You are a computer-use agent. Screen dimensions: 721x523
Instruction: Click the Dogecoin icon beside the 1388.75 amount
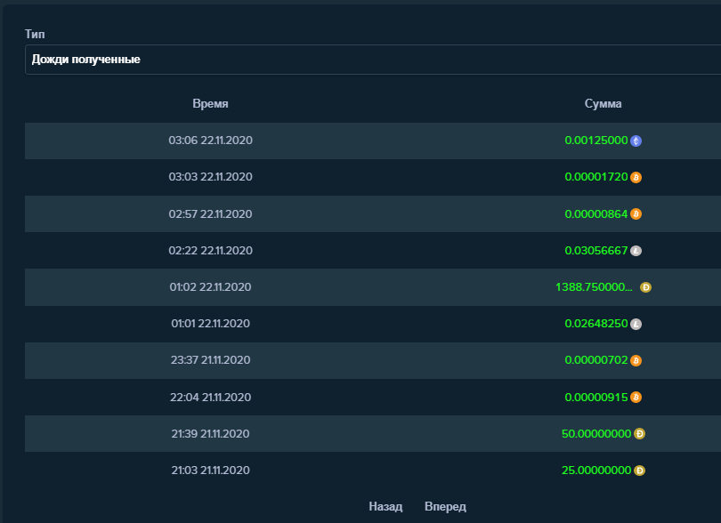646,287
